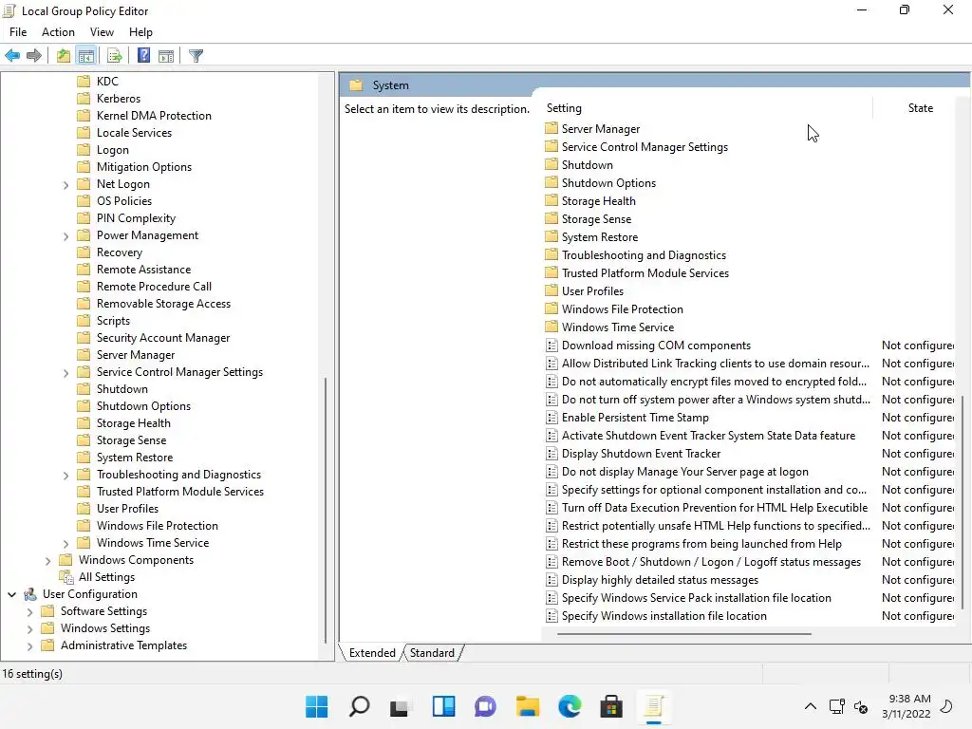Select Download missing COM components setting

656,346
